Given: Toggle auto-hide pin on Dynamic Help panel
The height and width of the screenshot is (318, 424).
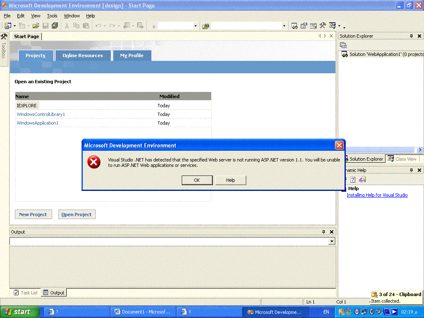Looking at the screenshot, I should (411, 170).
